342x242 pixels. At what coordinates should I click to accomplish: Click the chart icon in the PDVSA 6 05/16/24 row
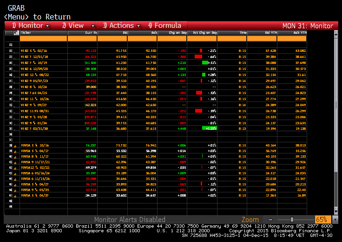coord(15,174)
